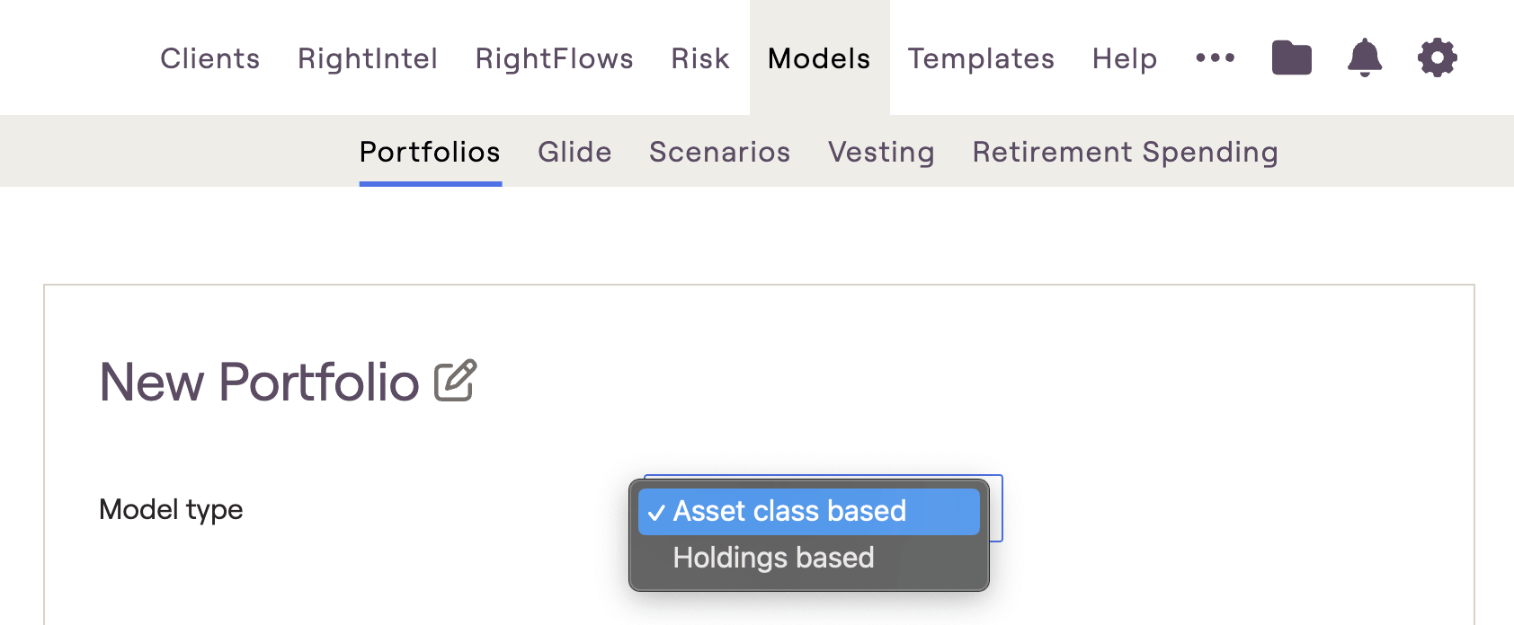Switch to the Portfolios tab
1514x625 pixels.
click(430, 152)
